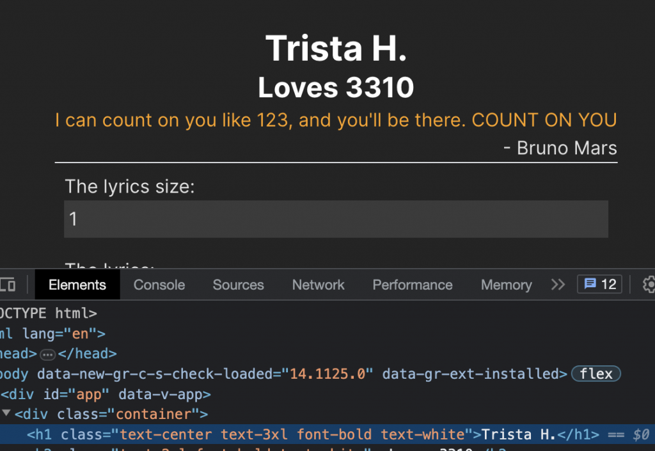Select the body element row
The width and height of the screenshot is (655, 451).
[256, 374]
